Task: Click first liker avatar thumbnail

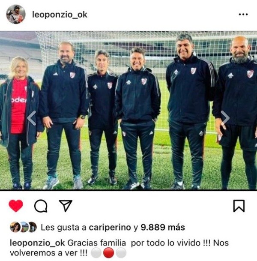Action: point(15,227)
